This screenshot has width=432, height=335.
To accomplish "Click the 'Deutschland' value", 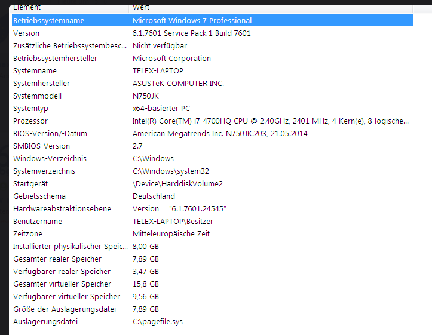I will (154, 196).
